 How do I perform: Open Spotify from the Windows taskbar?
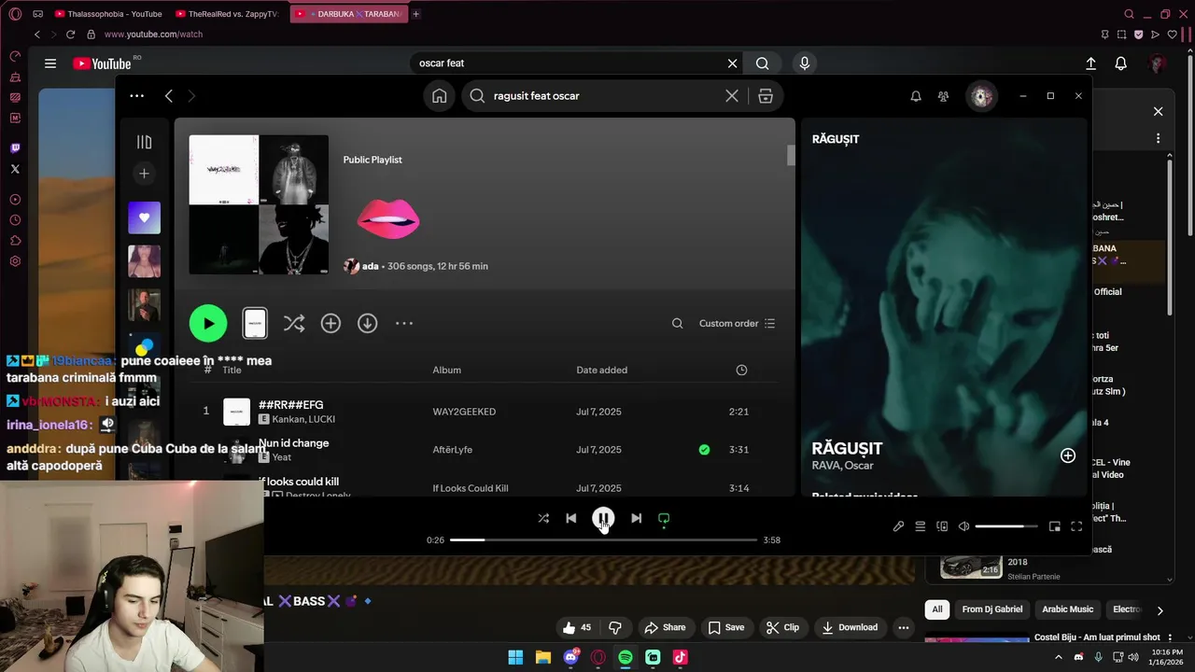(626, 657)
